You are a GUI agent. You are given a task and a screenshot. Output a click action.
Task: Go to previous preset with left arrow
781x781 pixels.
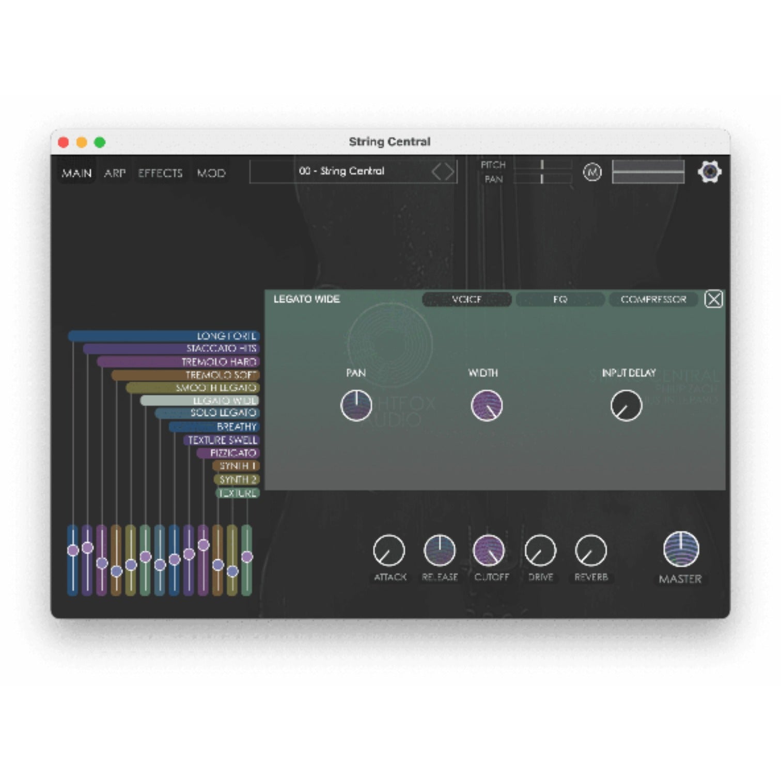pyautogui.click(x=436, y=171)
